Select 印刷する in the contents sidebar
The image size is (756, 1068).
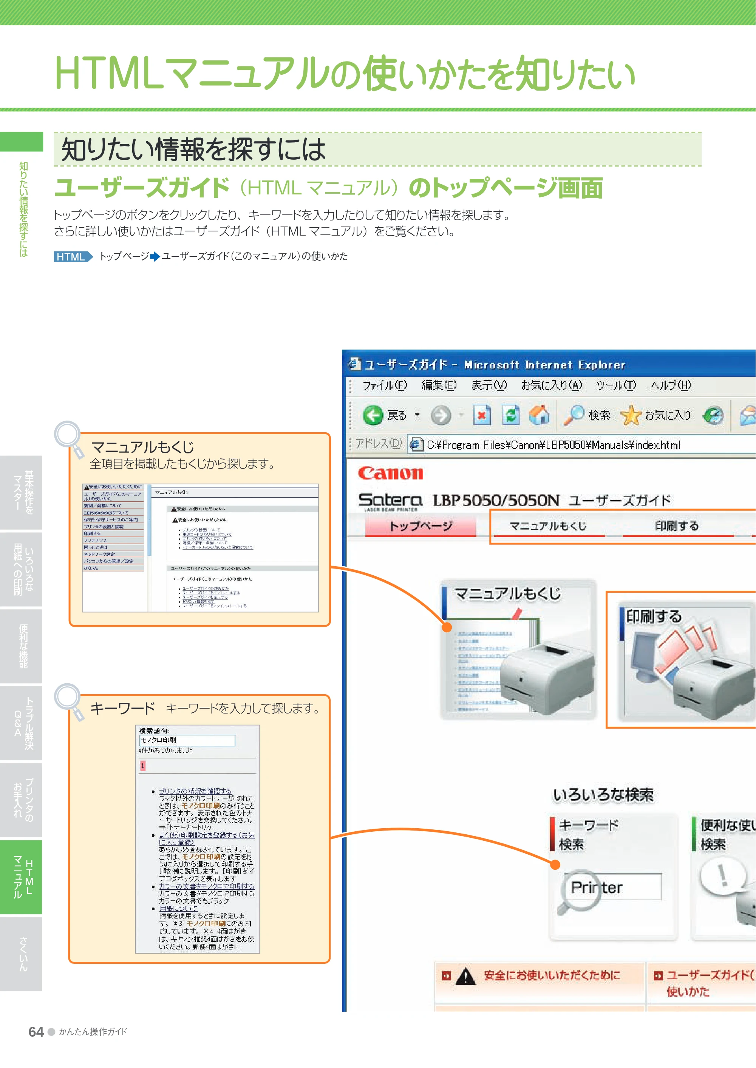click(x=113, y=533)
